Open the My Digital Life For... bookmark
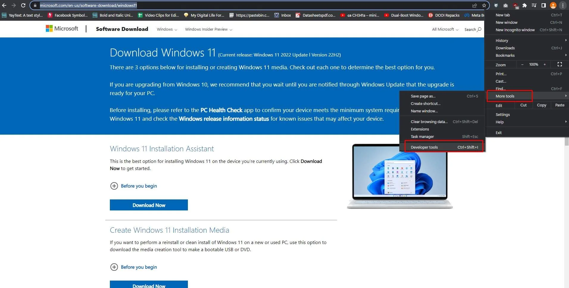This screenshot has height=288, width=569. [x=204, y=15]
